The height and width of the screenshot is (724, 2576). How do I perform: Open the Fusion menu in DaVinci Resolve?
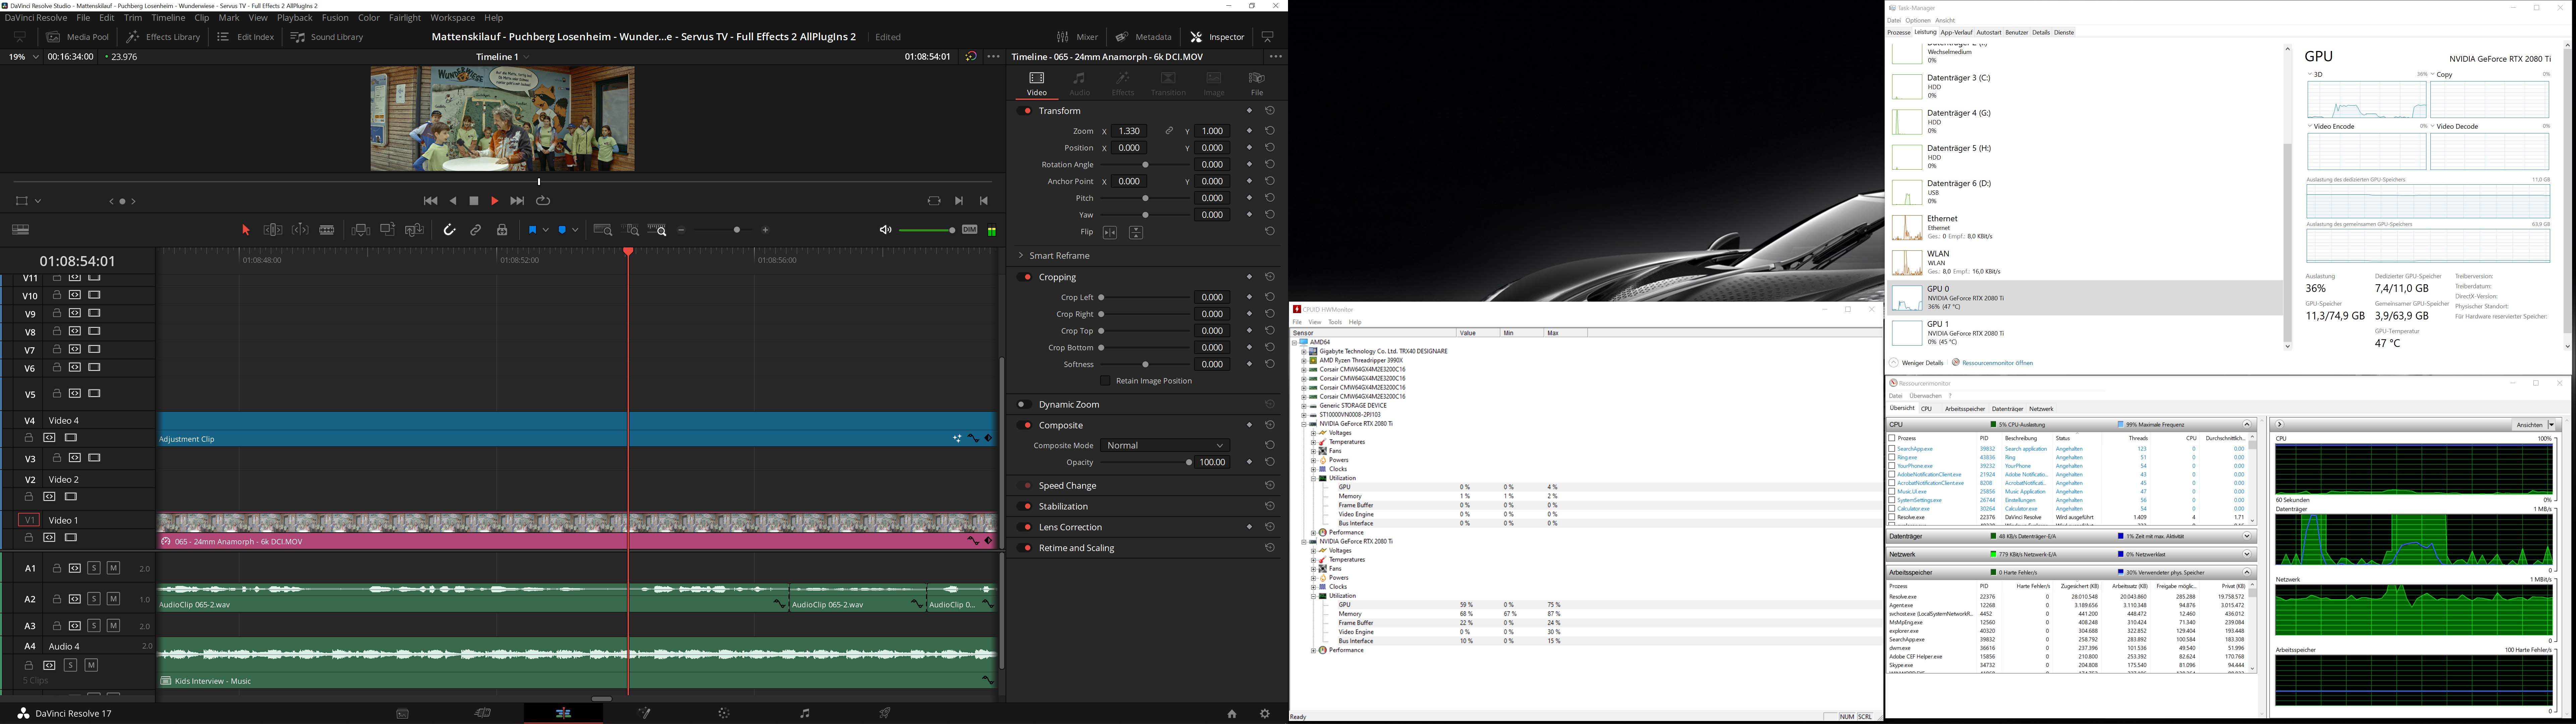click(335, 18)
